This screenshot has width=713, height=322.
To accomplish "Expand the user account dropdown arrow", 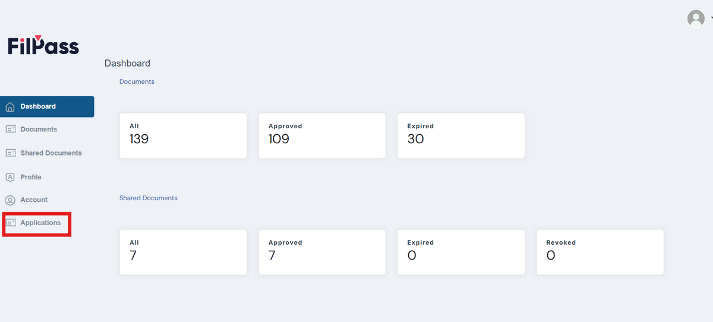I will point(711,18).
